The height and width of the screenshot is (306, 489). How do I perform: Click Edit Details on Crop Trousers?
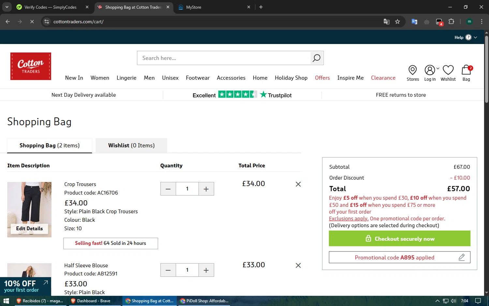29,229
